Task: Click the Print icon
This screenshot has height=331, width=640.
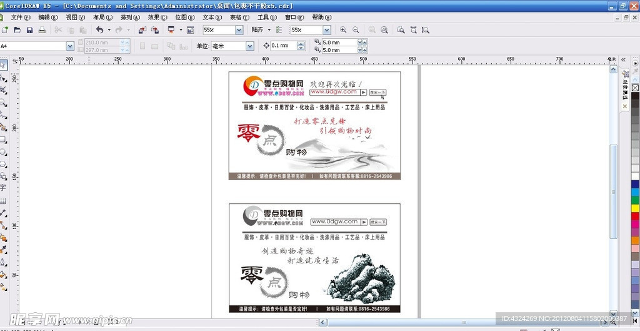Action: click(42, 30)
